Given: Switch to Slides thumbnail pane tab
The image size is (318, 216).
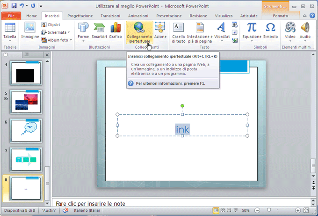Looking at the screenshot, I should pyautogui.click(x=6, y=54).
